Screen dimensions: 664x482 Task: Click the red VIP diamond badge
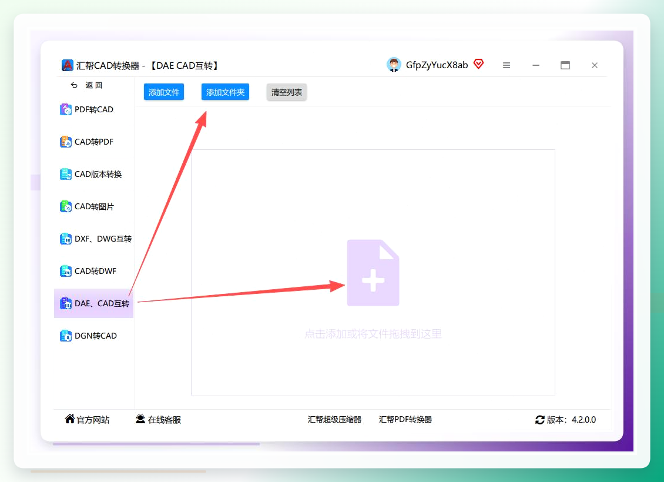[478, 64]
